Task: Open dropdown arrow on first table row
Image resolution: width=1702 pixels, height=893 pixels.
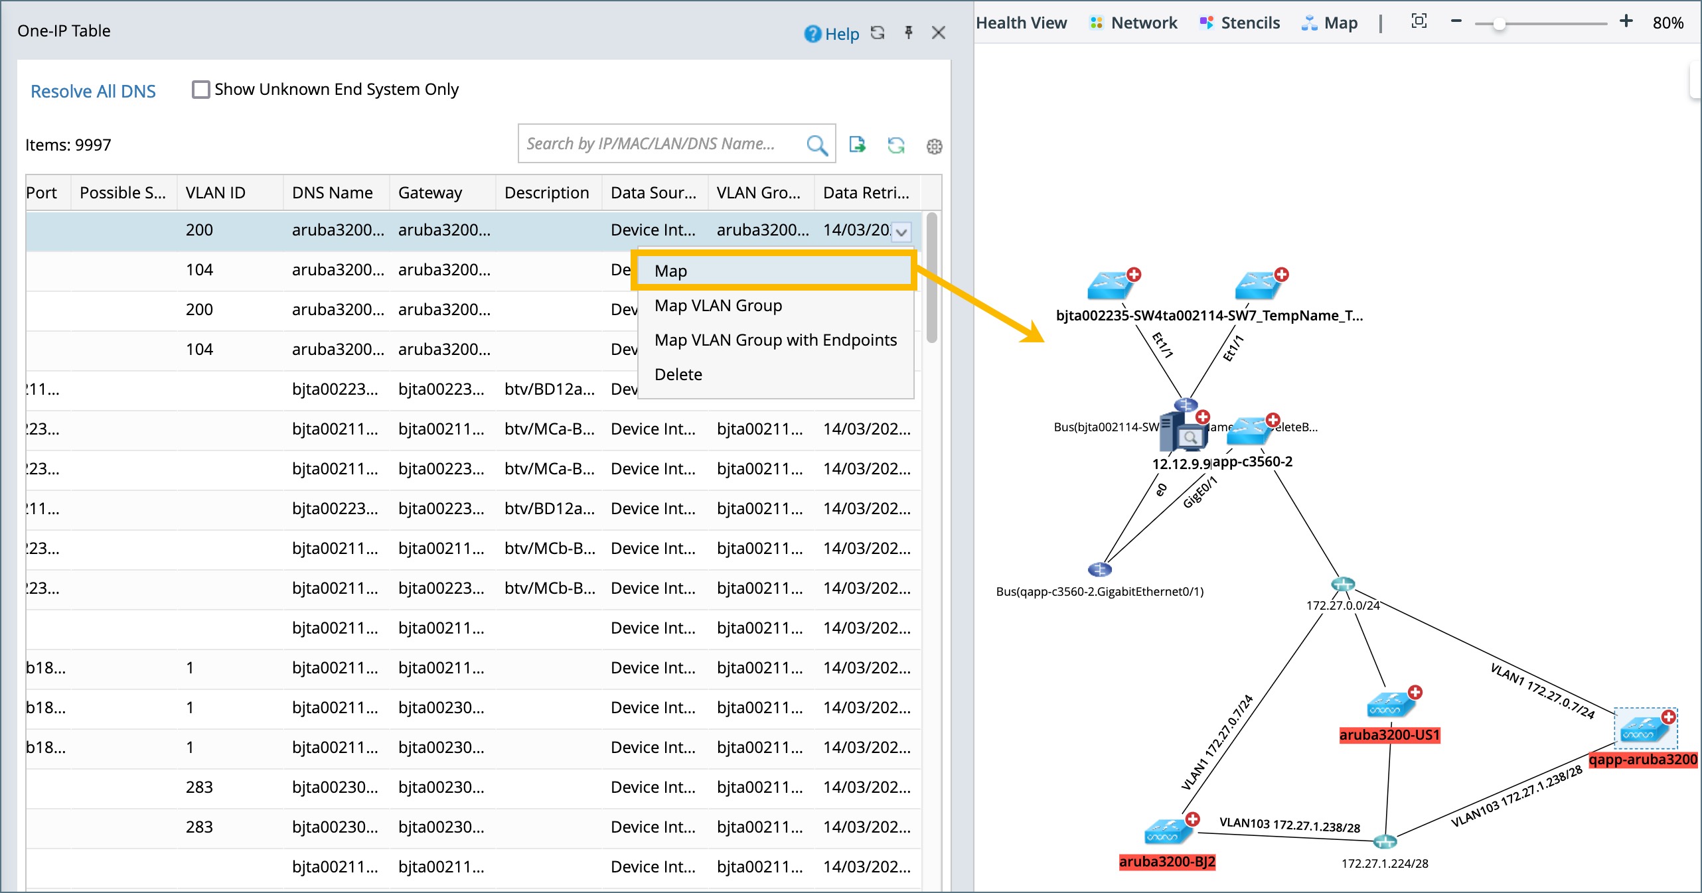Action: coord(901,232)
